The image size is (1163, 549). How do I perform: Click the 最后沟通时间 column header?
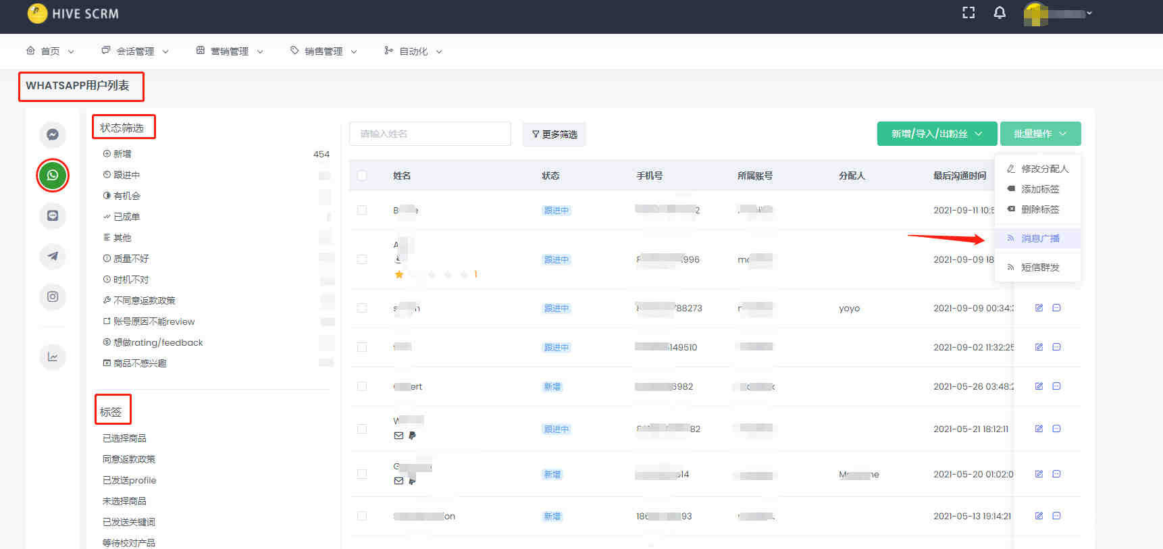tap(959, 176)
